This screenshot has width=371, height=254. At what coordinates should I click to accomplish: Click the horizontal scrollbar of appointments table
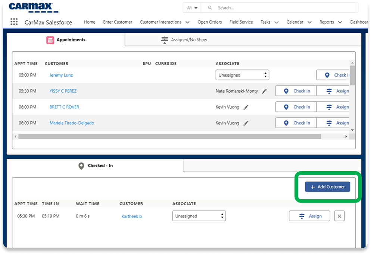click(170, 137)
